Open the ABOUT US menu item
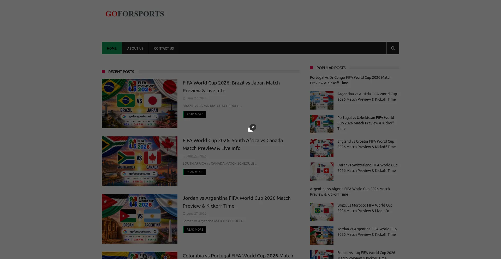Screen dimensions: 501x259 pyautogui.click(x=135, y=48)
